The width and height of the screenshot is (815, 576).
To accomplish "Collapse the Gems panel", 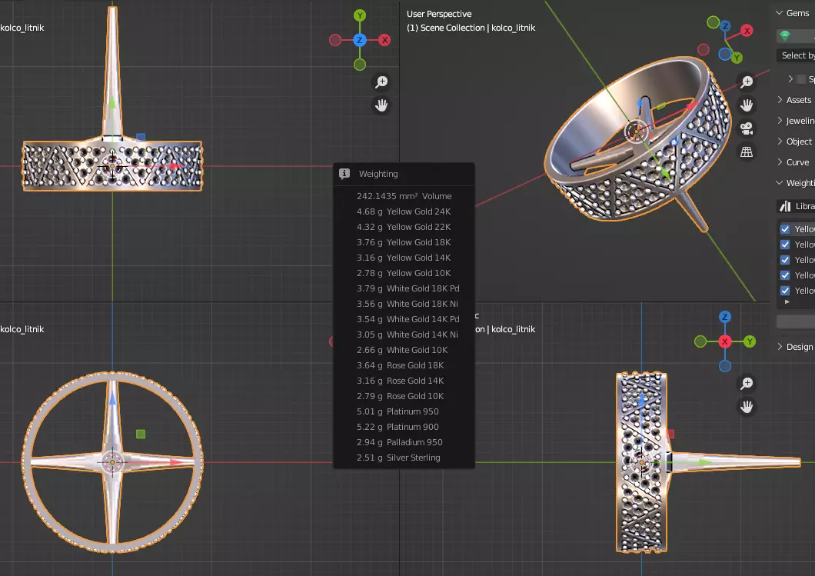I will 779,13.
